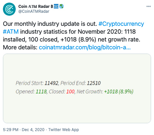Click the 'Our monthly industry update' tweet text
This screenshot has height=135, width=154.
(x=50, y=24)
